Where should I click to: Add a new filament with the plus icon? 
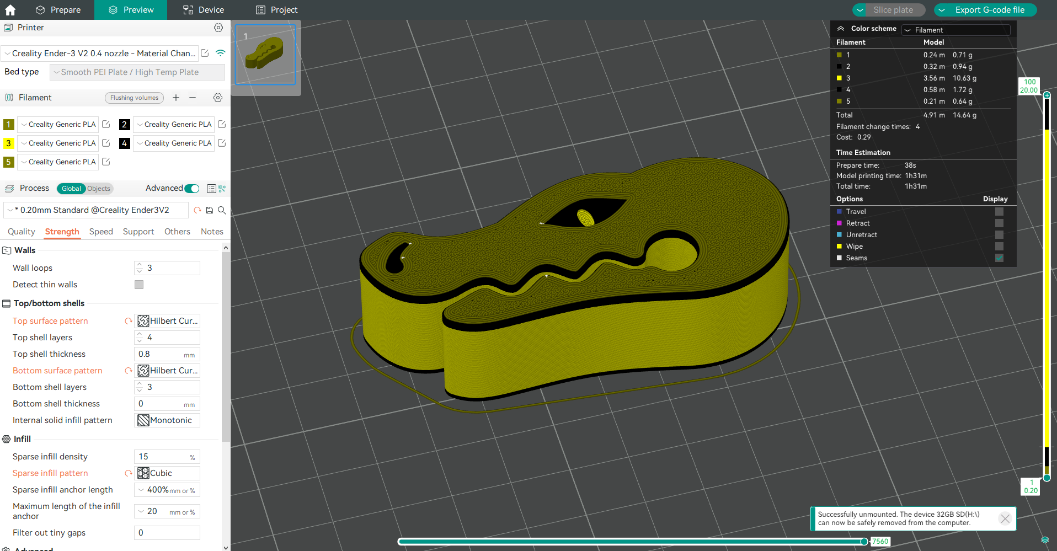(x=176, y=98)
